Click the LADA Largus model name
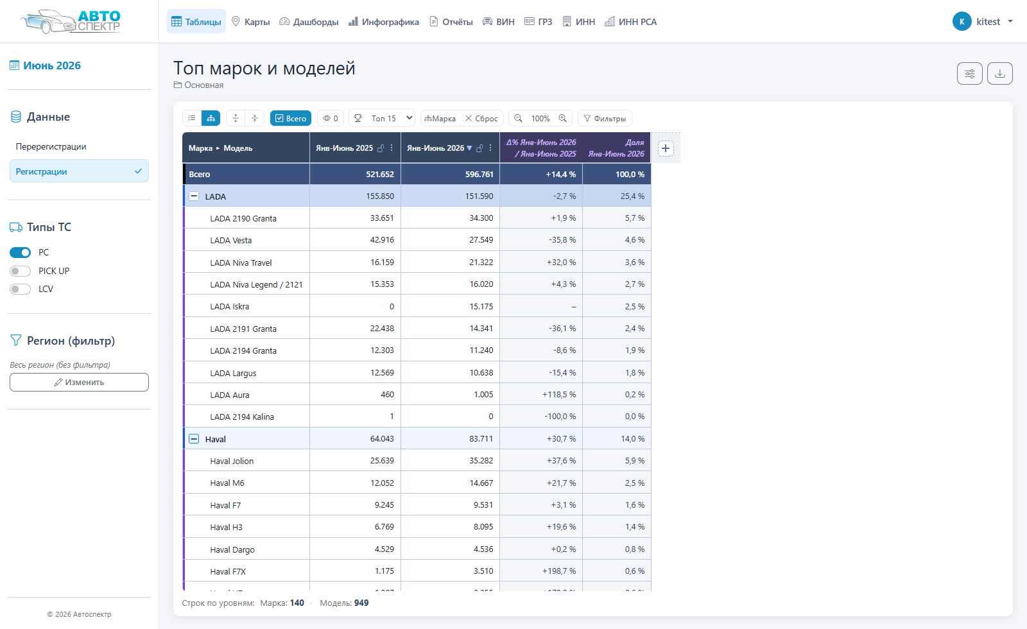1027x629 pixels. click(x=233, y=373)
